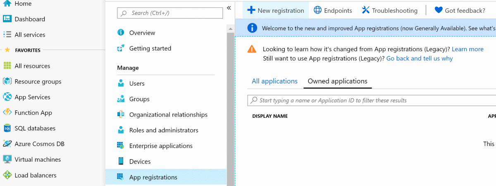Click the All services sidebar label

click(x=30, y=35)
